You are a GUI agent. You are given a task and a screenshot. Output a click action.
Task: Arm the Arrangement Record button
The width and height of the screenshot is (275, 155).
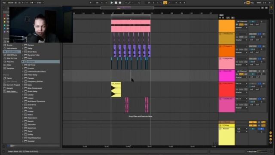(x=120, y=3)
